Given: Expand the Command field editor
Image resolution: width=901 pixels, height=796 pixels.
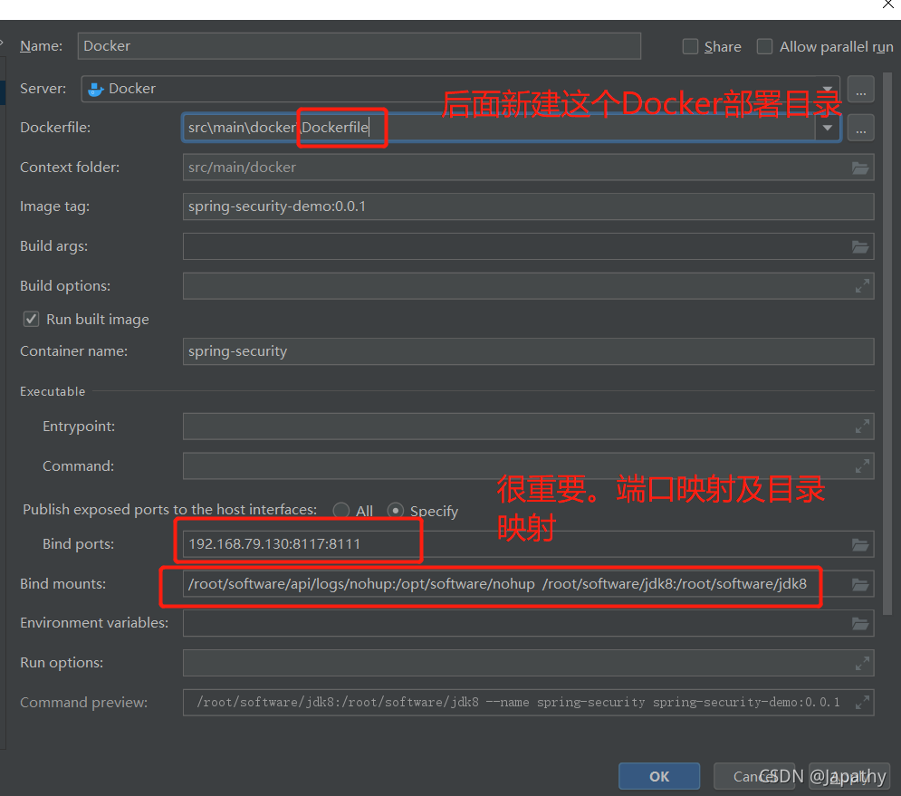Looking at the screenshot, I should 862,466.
